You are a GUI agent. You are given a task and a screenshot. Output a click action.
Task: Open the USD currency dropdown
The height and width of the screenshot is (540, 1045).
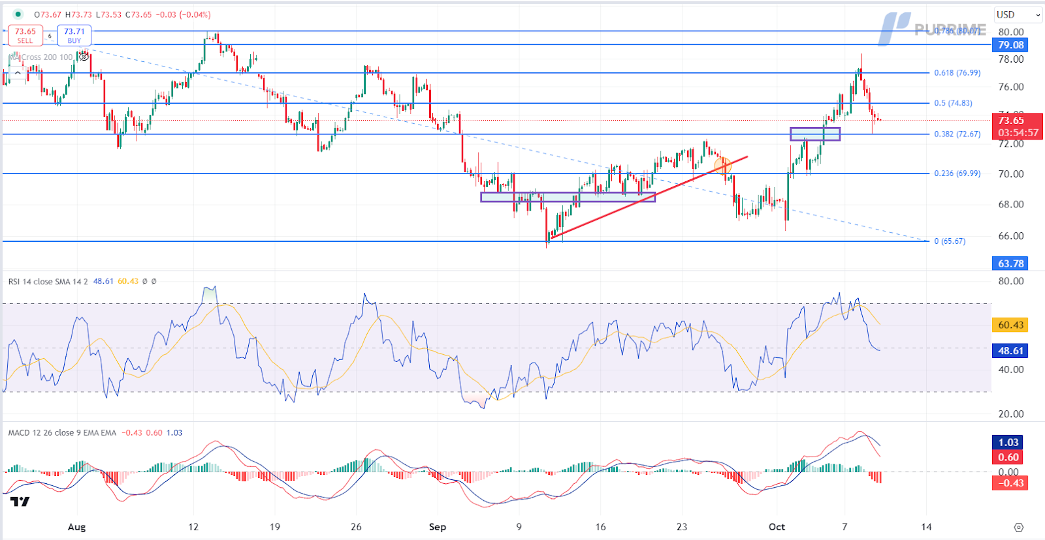point(1018,14)
